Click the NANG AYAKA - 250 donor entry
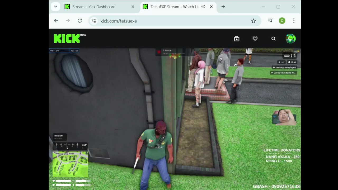Viewport: 338px width, 190px height. click(283, 157)
